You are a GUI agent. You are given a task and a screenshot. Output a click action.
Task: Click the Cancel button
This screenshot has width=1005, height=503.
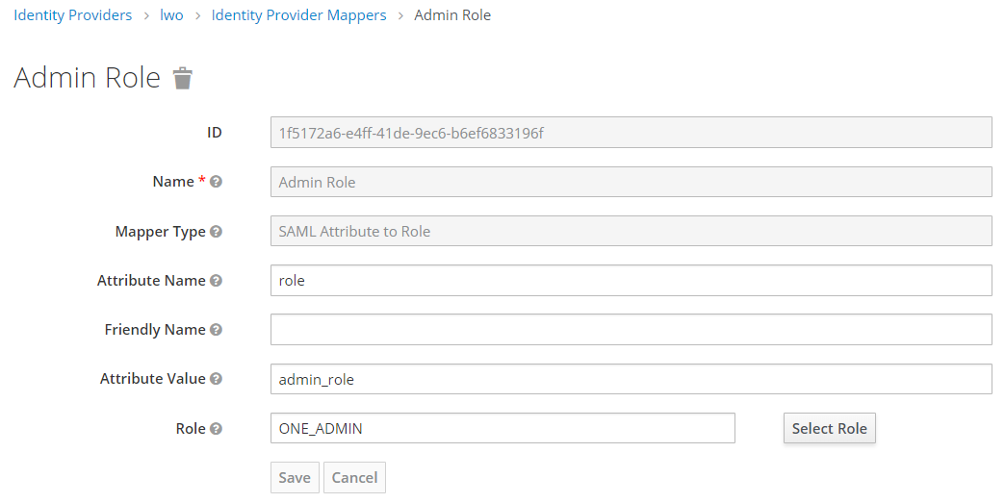click(354, 478)
